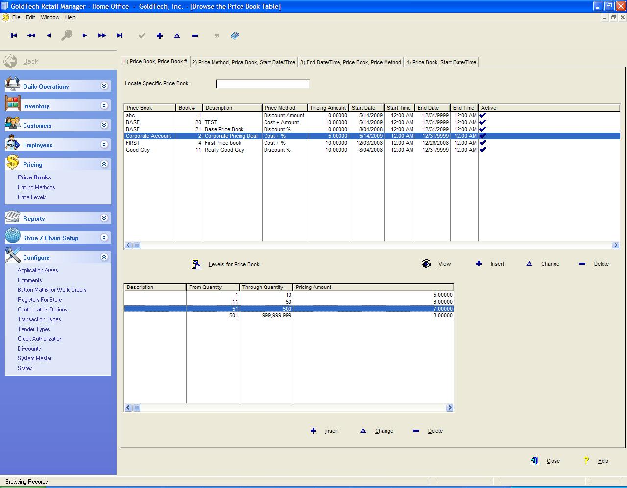Image resolution: width=627 pixels, height=488 pixels.
Task: Jump to the first record using toolbar arrow
Action: coord(14,35)
